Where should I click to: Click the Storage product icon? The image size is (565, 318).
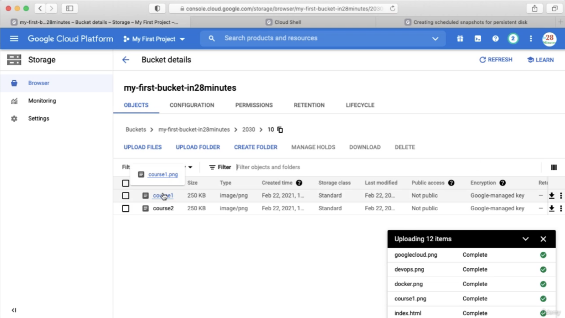pyautogui.click(x=14, y=60)
